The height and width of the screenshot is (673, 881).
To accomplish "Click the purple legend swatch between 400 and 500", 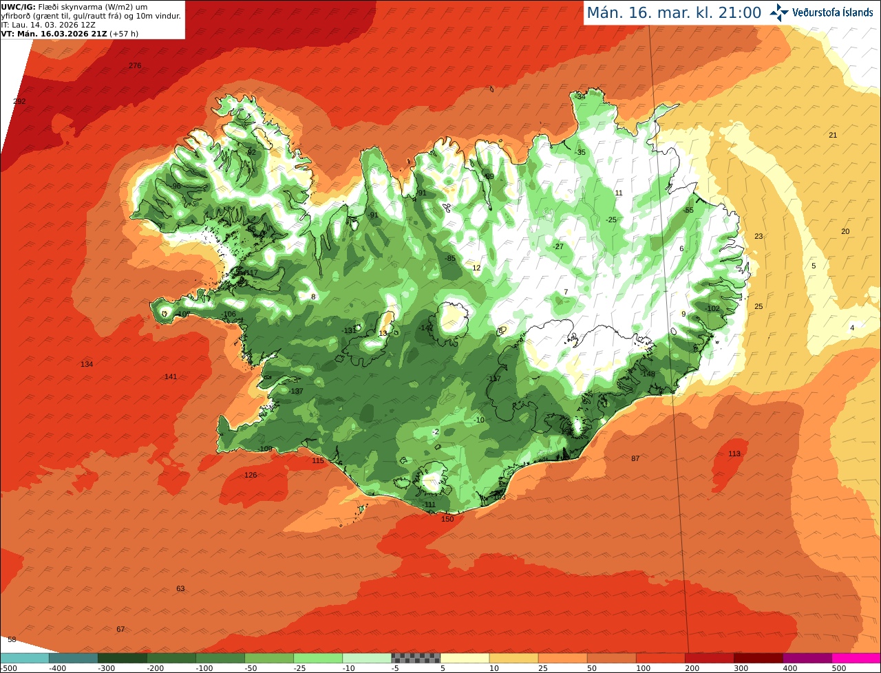I will pyautogui.click(x=807, y=658).
